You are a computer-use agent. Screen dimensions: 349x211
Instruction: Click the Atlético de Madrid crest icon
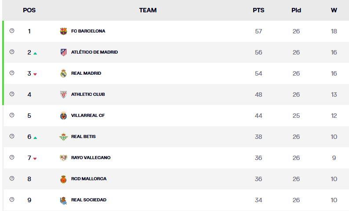pos(63,52)
